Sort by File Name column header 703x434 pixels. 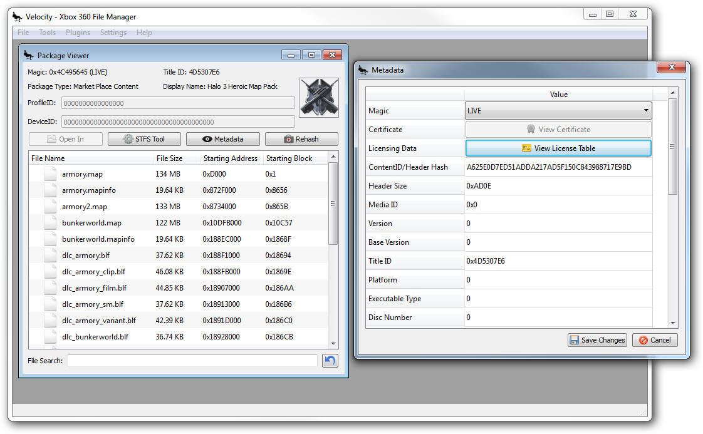(91, 158)
